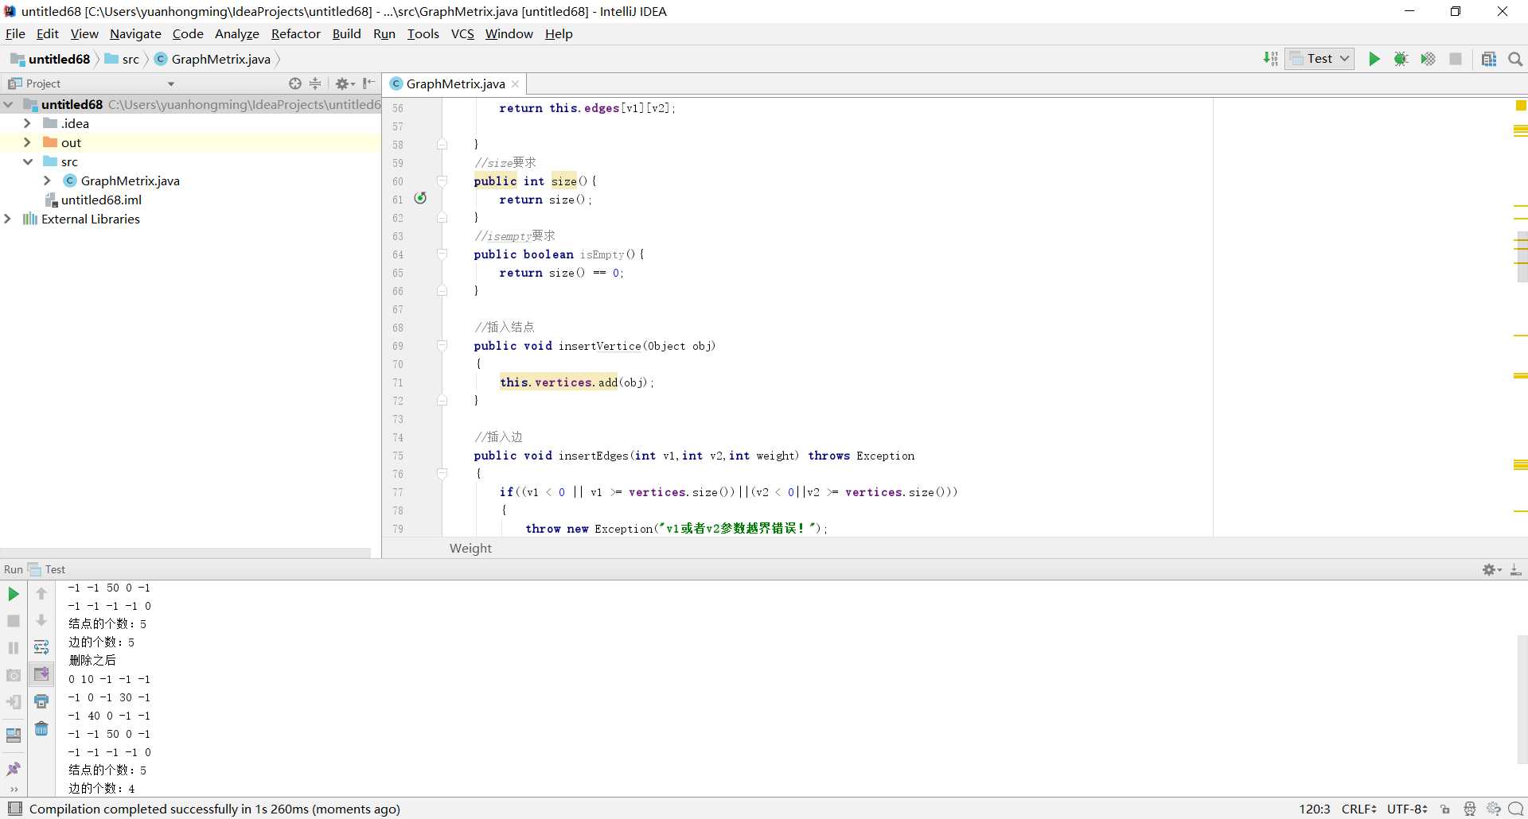The width and height of the screenshot is (1528, 819).
Task: Fold the size() method on line 60
Action: pos(442,181)
